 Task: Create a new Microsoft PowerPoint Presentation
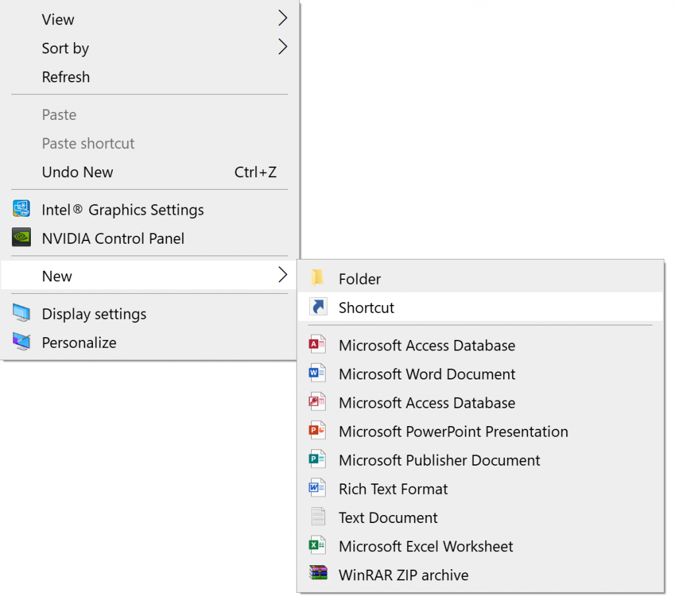pyautogui.click(x=481, y=431)
